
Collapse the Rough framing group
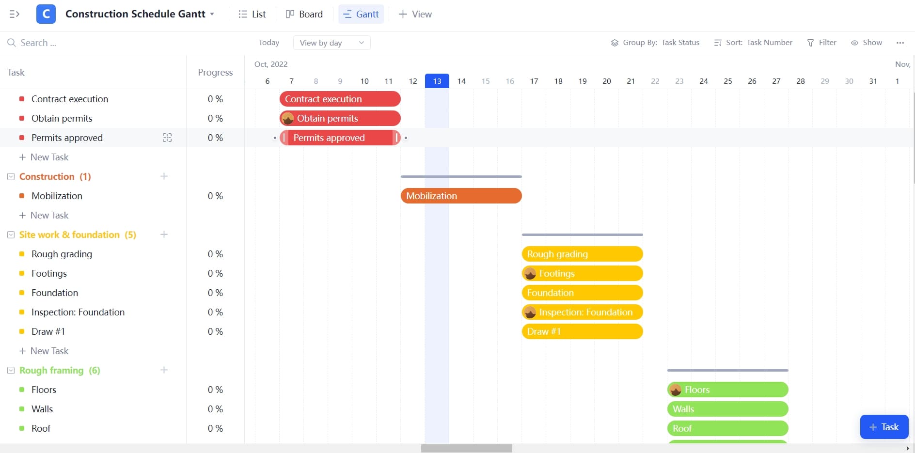tap(11, 370)
